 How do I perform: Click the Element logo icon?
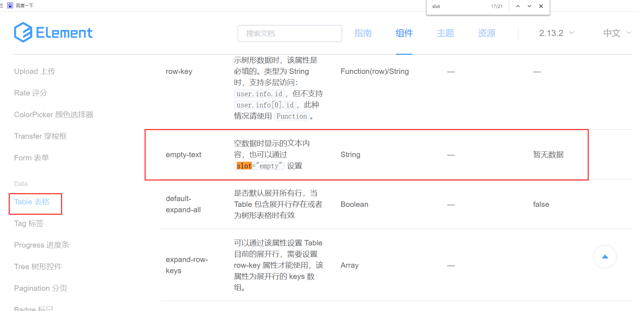[23, 32]
